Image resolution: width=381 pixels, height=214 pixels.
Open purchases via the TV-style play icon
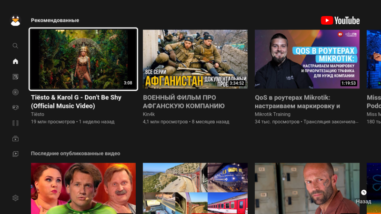[15, 138]
